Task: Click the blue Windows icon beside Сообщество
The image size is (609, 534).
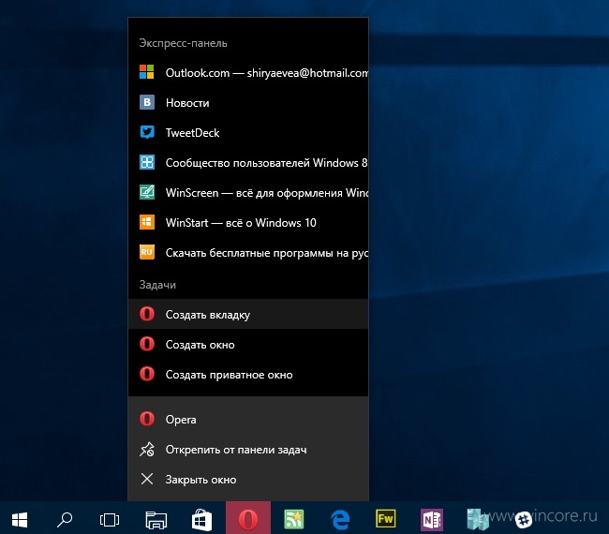Action: 147,162
